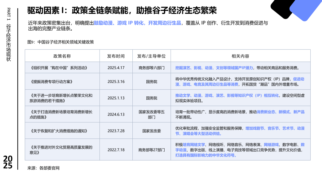This screenshot has width=322, height=181.
Task: Select policy 《关于打造消费新场景培育消费新增长点的措施》
Action: 61,114
